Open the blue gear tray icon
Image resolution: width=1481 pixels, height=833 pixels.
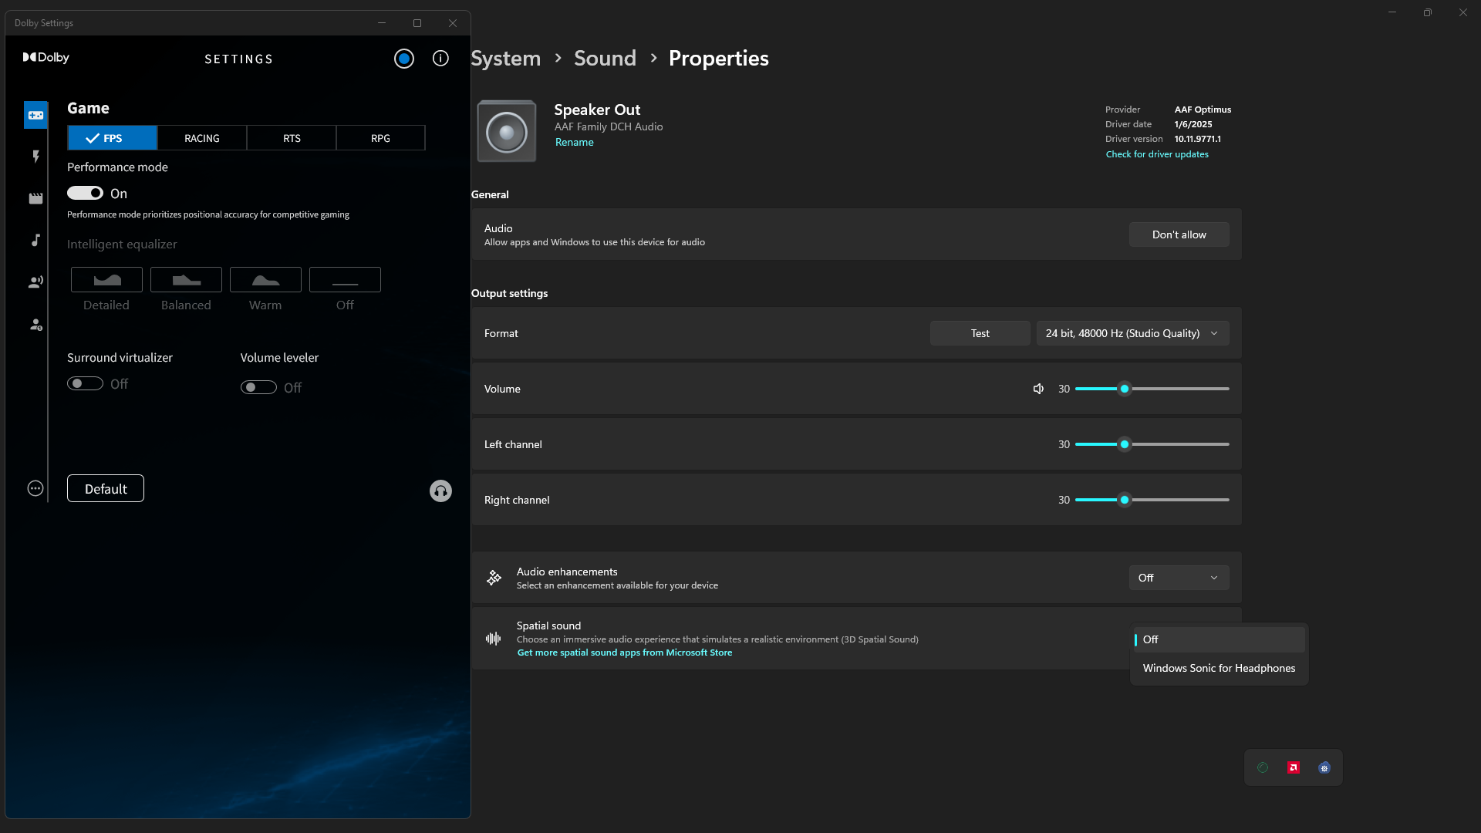[x=1324, y=767]
